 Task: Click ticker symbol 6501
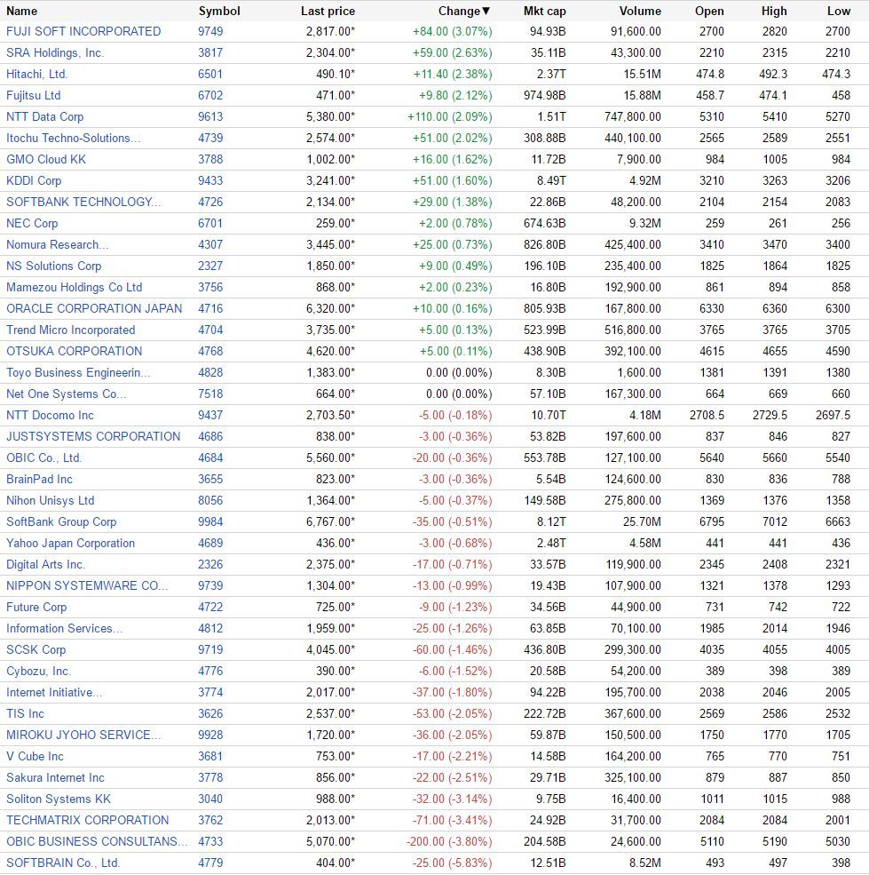click(211, 74)
